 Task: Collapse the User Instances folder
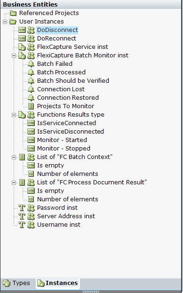pyautogui.click(x=5, y=22)
